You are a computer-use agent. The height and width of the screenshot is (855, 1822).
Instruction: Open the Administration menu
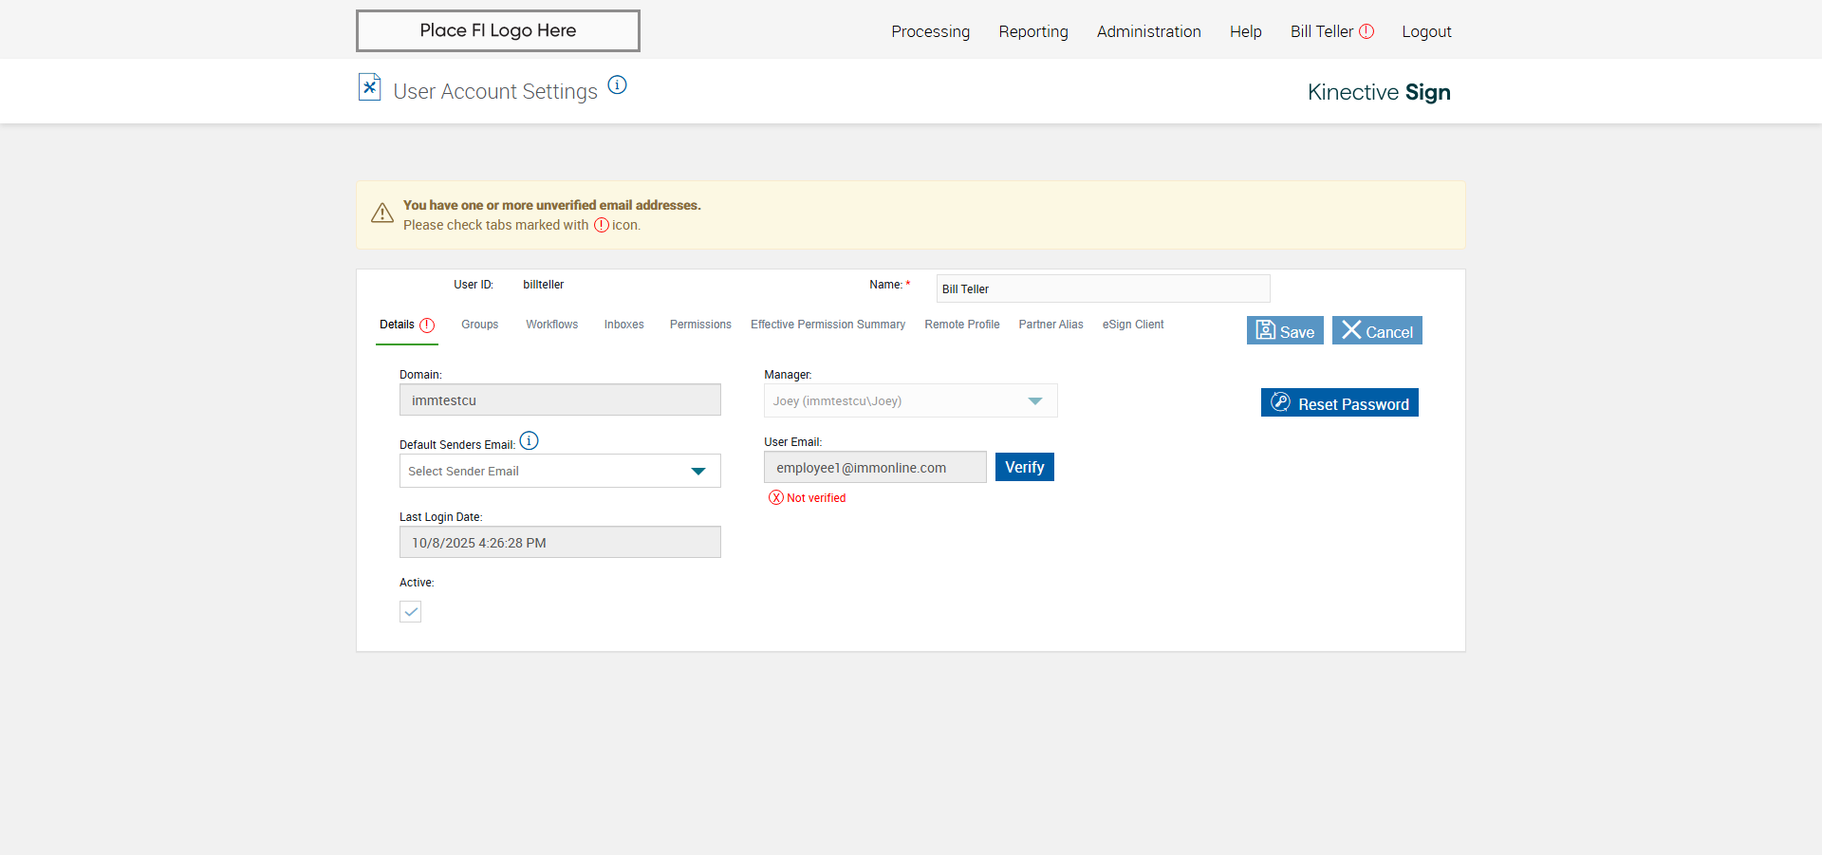pyautogui.click(x=1148, y=31)
